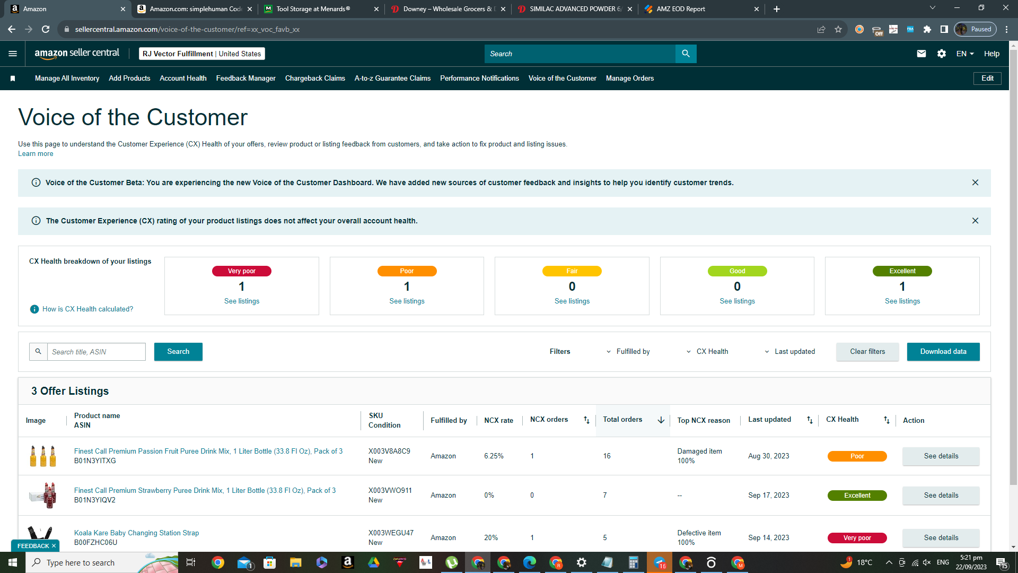Click Edit on the favorites bar
Screen dimensions: 1018x573
tap(987, 79)
